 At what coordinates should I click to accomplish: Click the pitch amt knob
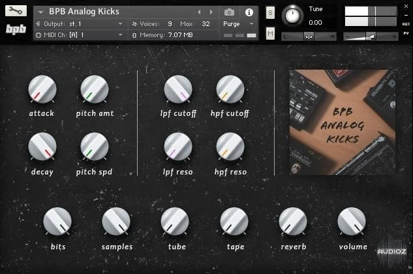tap(95, 89)
